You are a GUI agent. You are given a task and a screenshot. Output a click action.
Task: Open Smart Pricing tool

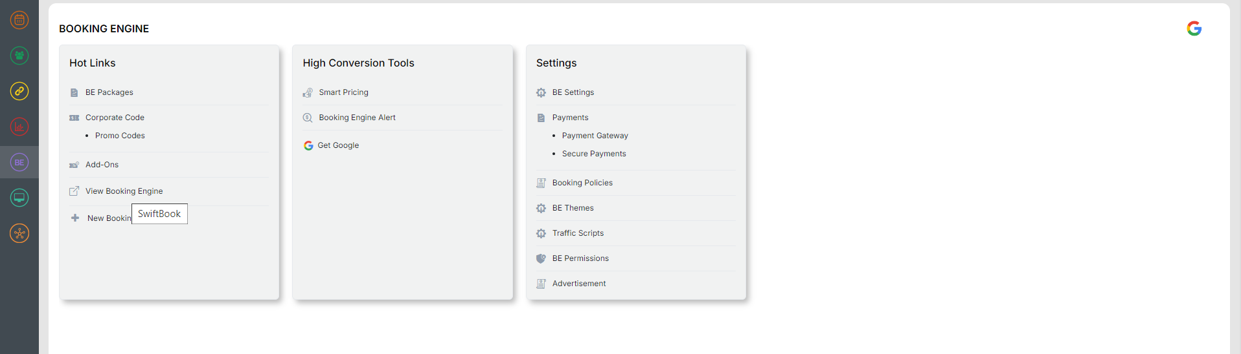click(x=343, y=92)
